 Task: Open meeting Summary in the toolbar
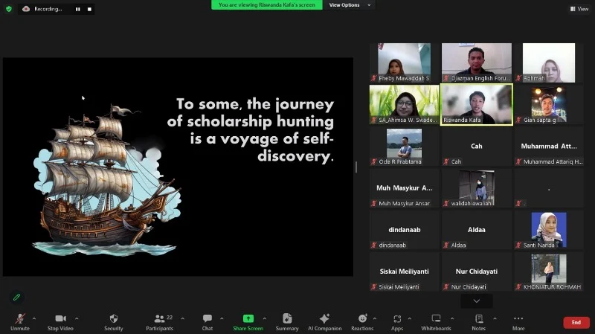[287, 321]
